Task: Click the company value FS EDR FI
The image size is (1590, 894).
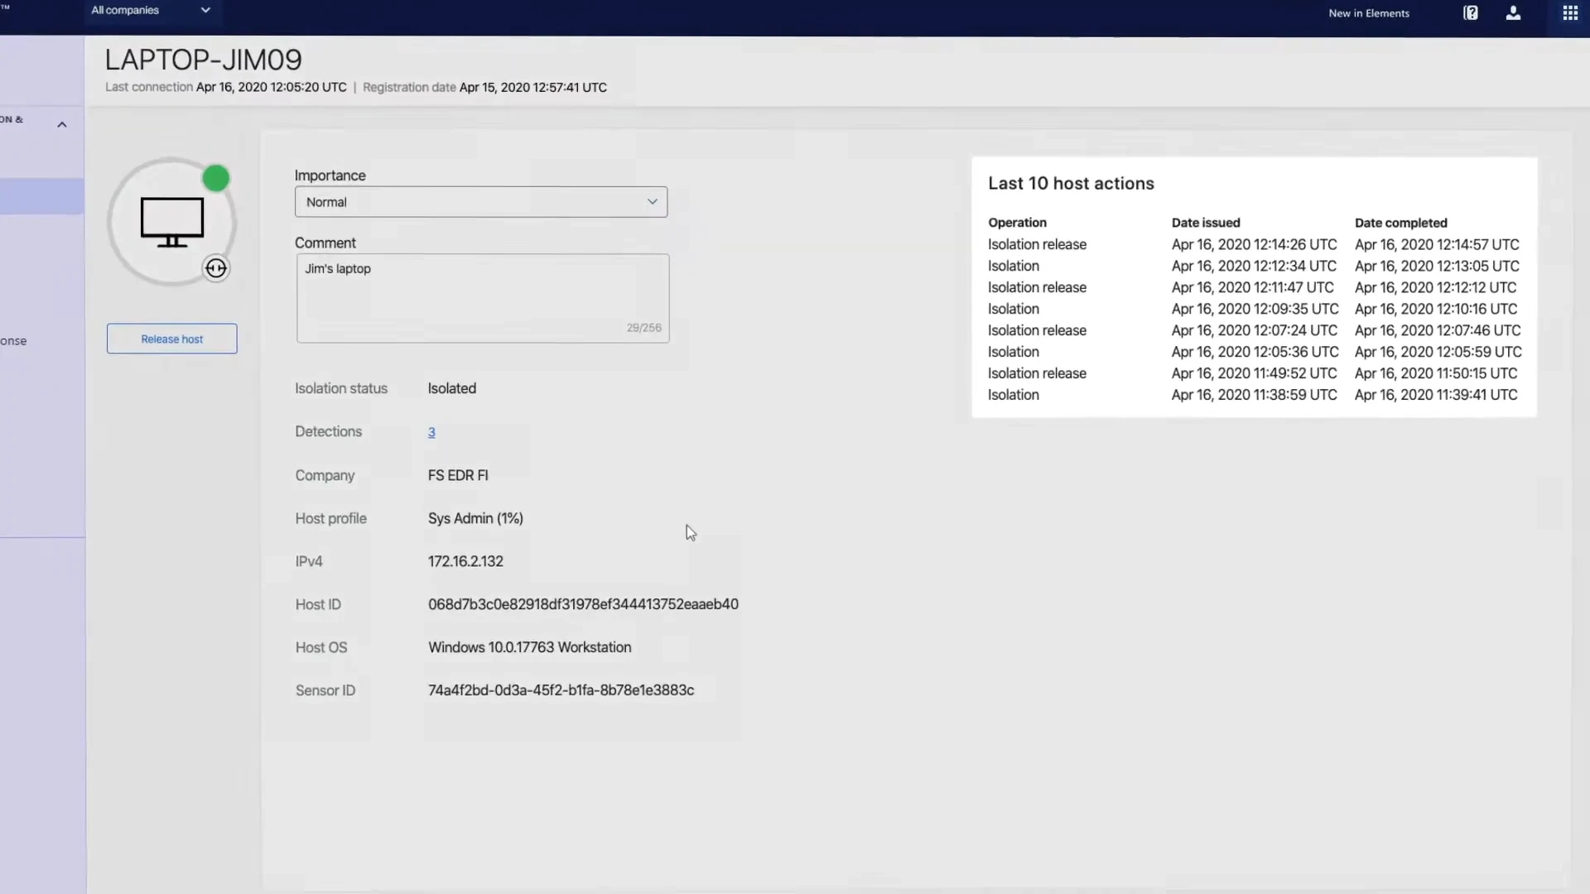Action: (458, 475)
